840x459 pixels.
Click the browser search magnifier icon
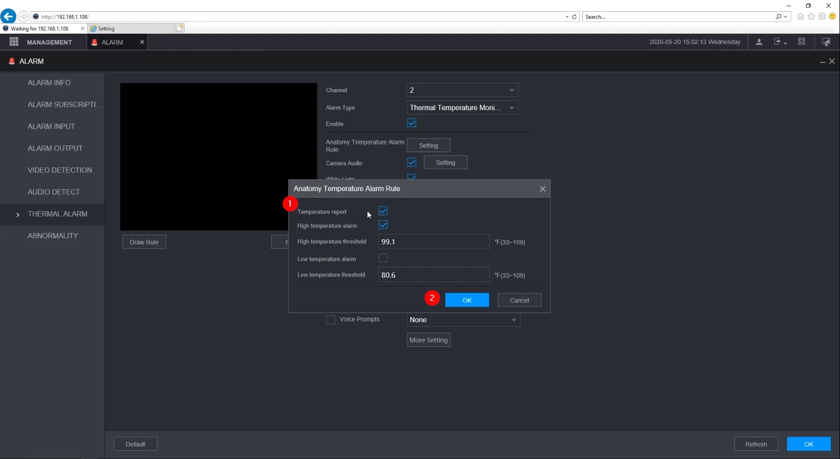[778, 17]
